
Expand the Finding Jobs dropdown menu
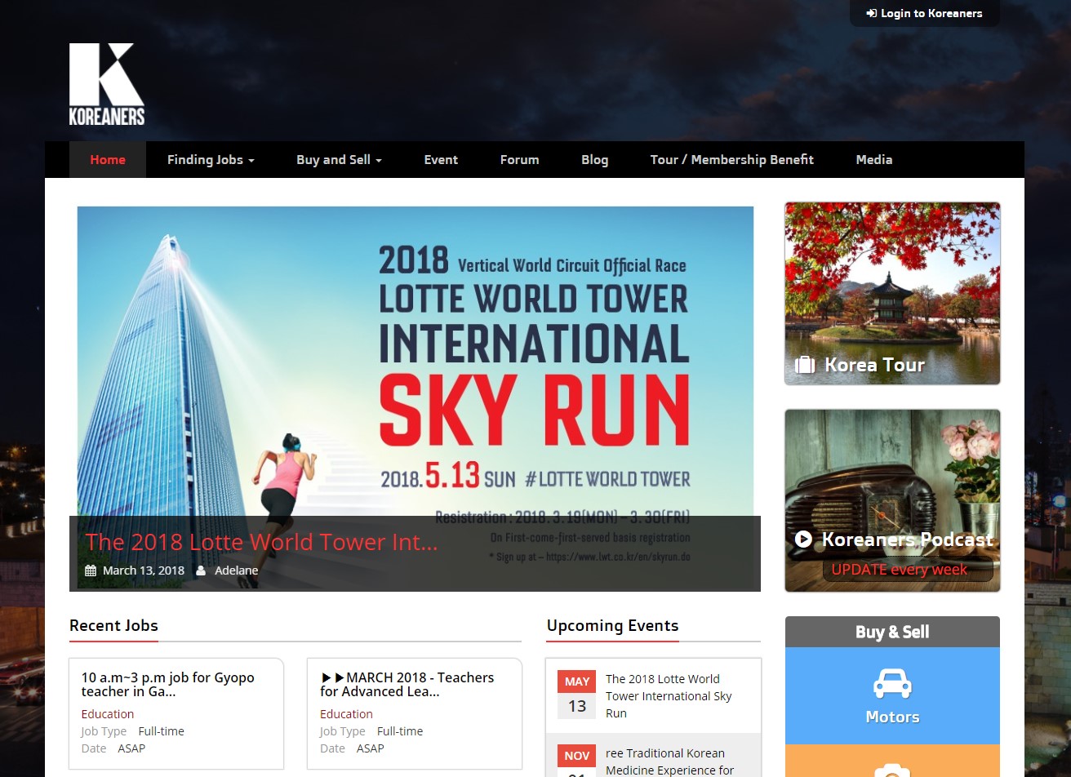point(211,160)
